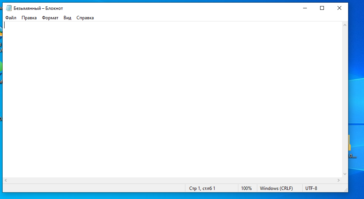Viewport: 364px width, 199px height.
Task: Click the Notepad icon in title bar
Action: point(9,8)
